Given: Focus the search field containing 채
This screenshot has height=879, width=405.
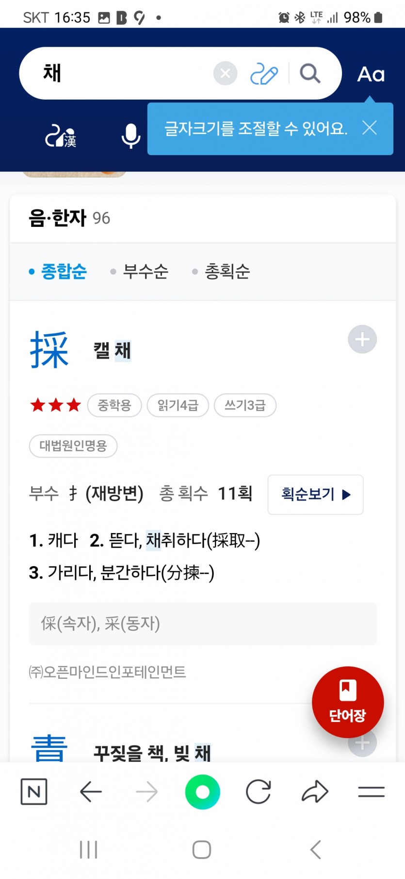Looking at the screenshot, I should click(x=116, y=73).
